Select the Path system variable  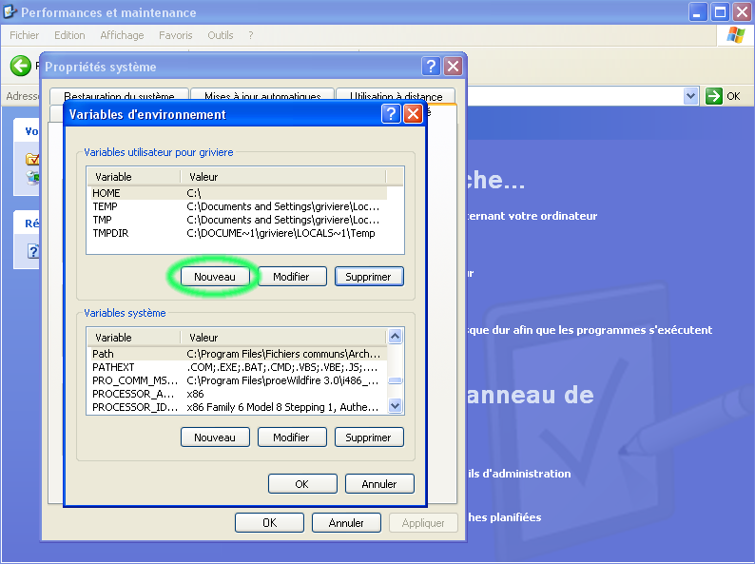point(103,354)
